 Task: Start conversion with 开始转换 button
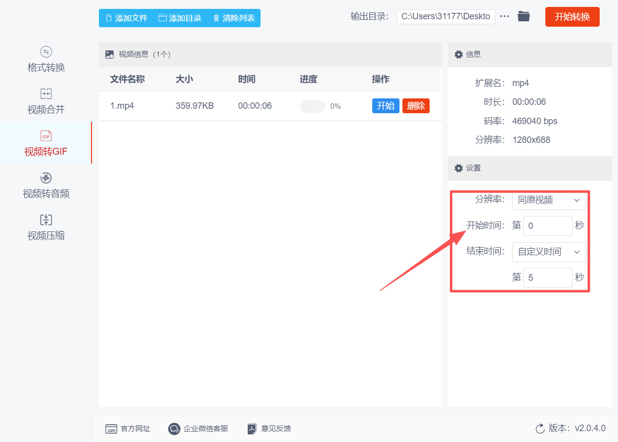click(572, 17)
